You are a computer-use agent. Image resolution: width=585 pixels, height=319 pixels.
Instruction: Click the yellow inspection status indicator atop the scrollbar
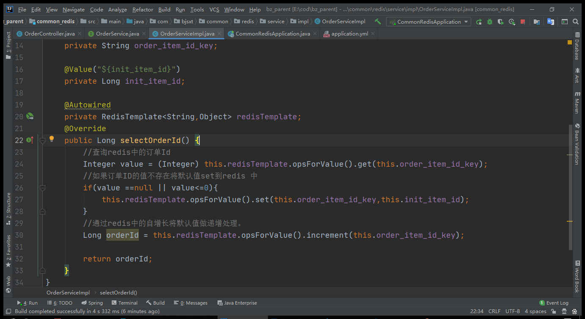[570, 42]
